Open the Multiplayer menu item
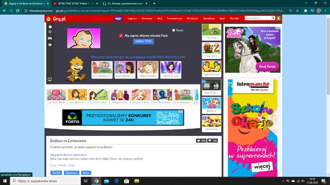Screen dimensions: 330x185 click(x=192, y=19)
